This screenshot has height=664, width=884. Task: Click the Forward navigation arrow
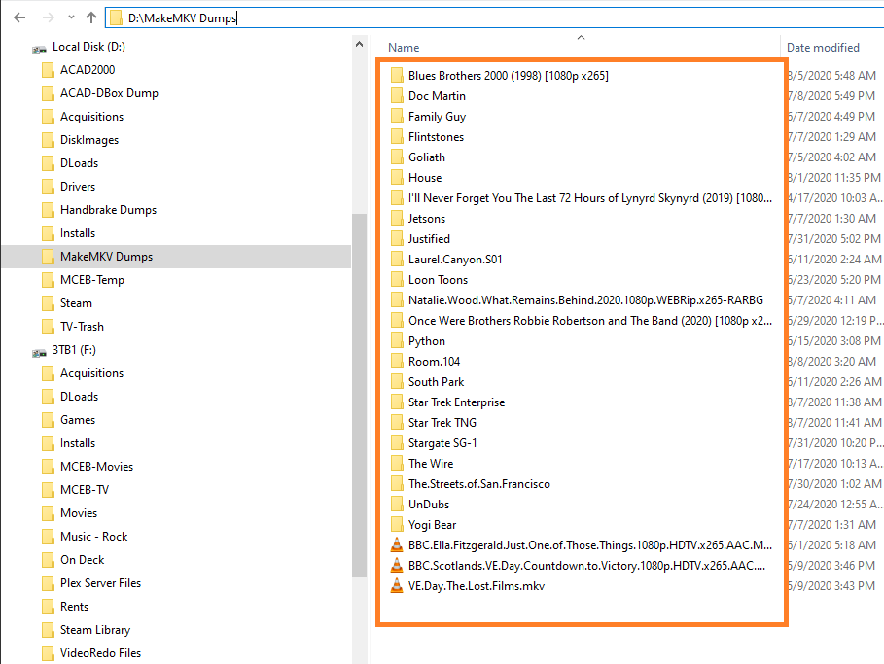(x=49, y=17)
